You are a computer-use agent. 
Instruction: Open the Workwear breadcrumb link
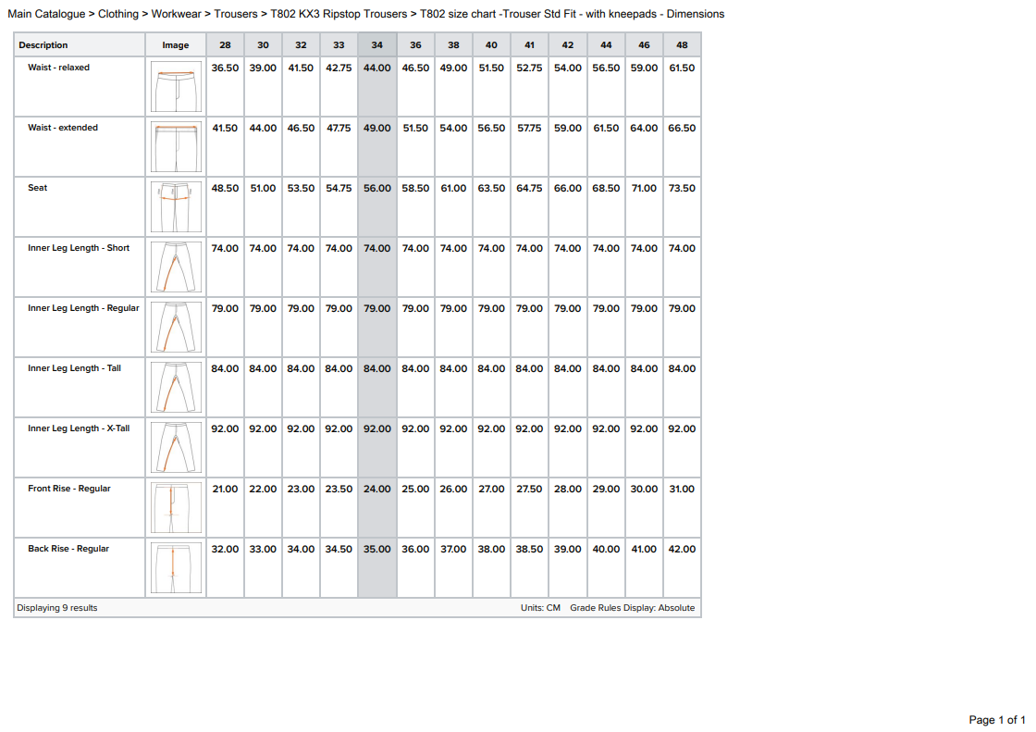pyautogui.click(x=177, y=14)
